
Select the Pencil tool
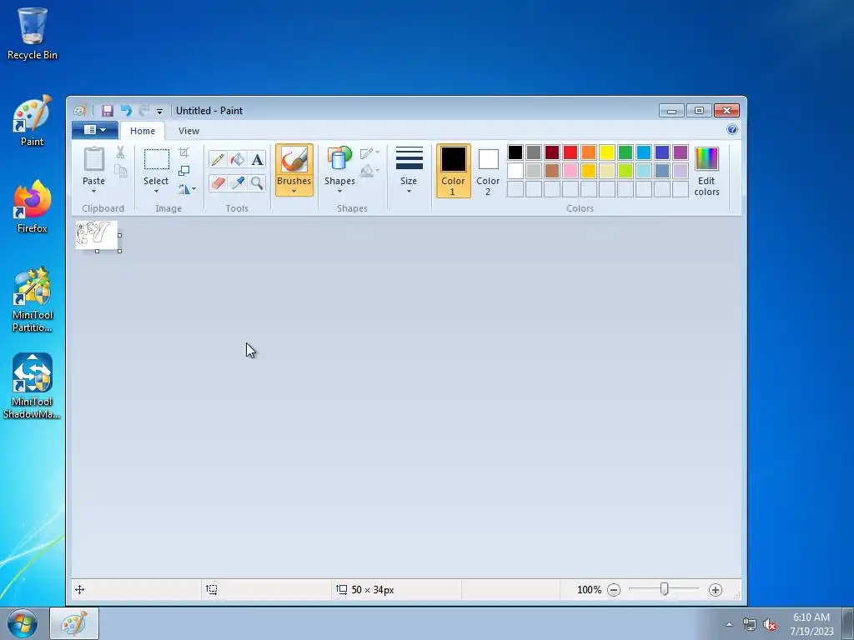(218, 159)
